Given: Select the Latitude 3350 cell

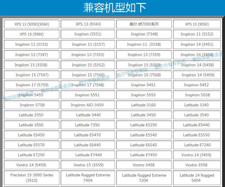Looking at the screenshot, I should [x=31, y=115].
